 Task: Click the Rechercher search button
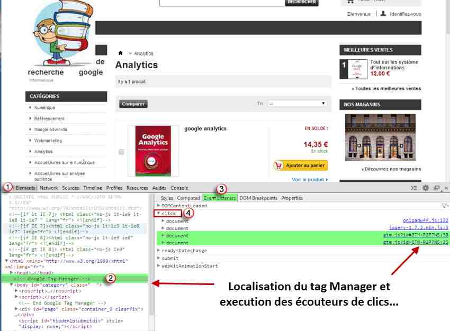coord(302,2)
